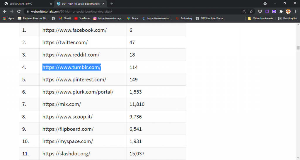The width and height of the screenshot is (300, 160).
Task: Click the https://slashdot.org/ cell
Action: click(83, 154)
